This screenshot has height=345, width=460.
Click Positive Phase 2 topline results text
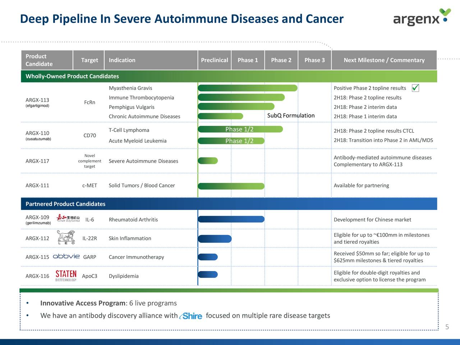pos(370,88)
